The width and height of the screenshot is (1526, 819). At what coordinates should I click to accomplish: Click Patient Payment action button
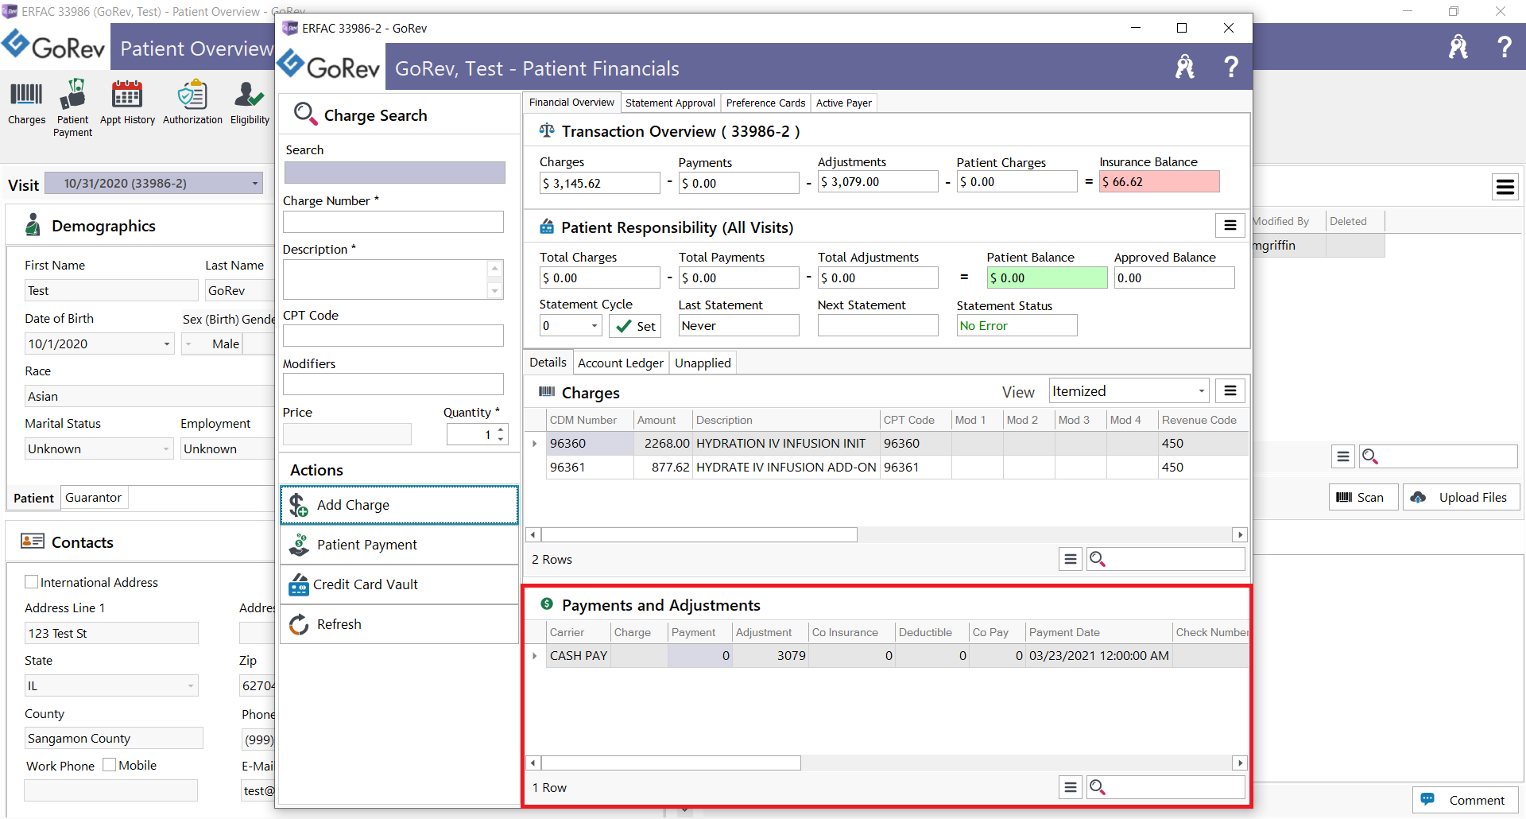pos(399,545)
